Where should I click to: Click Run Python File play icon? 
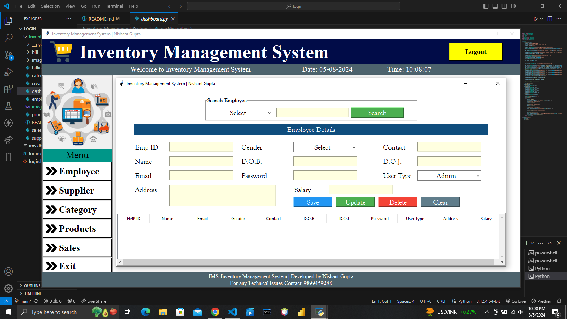[x=535, y=19]
